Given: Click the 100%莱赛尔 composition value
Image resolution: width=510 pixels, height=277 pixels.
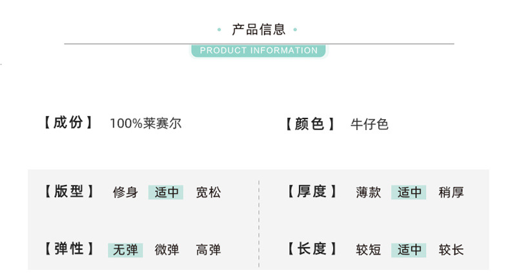Looking at the screenshot, I should (x=145, y=124).
